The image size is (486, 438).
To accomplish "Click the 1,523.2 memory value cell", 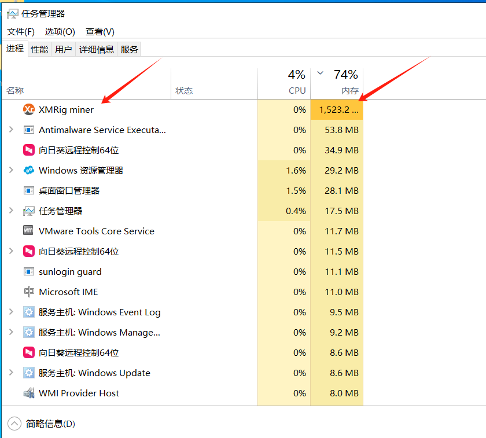I will [x=337, y=109].
